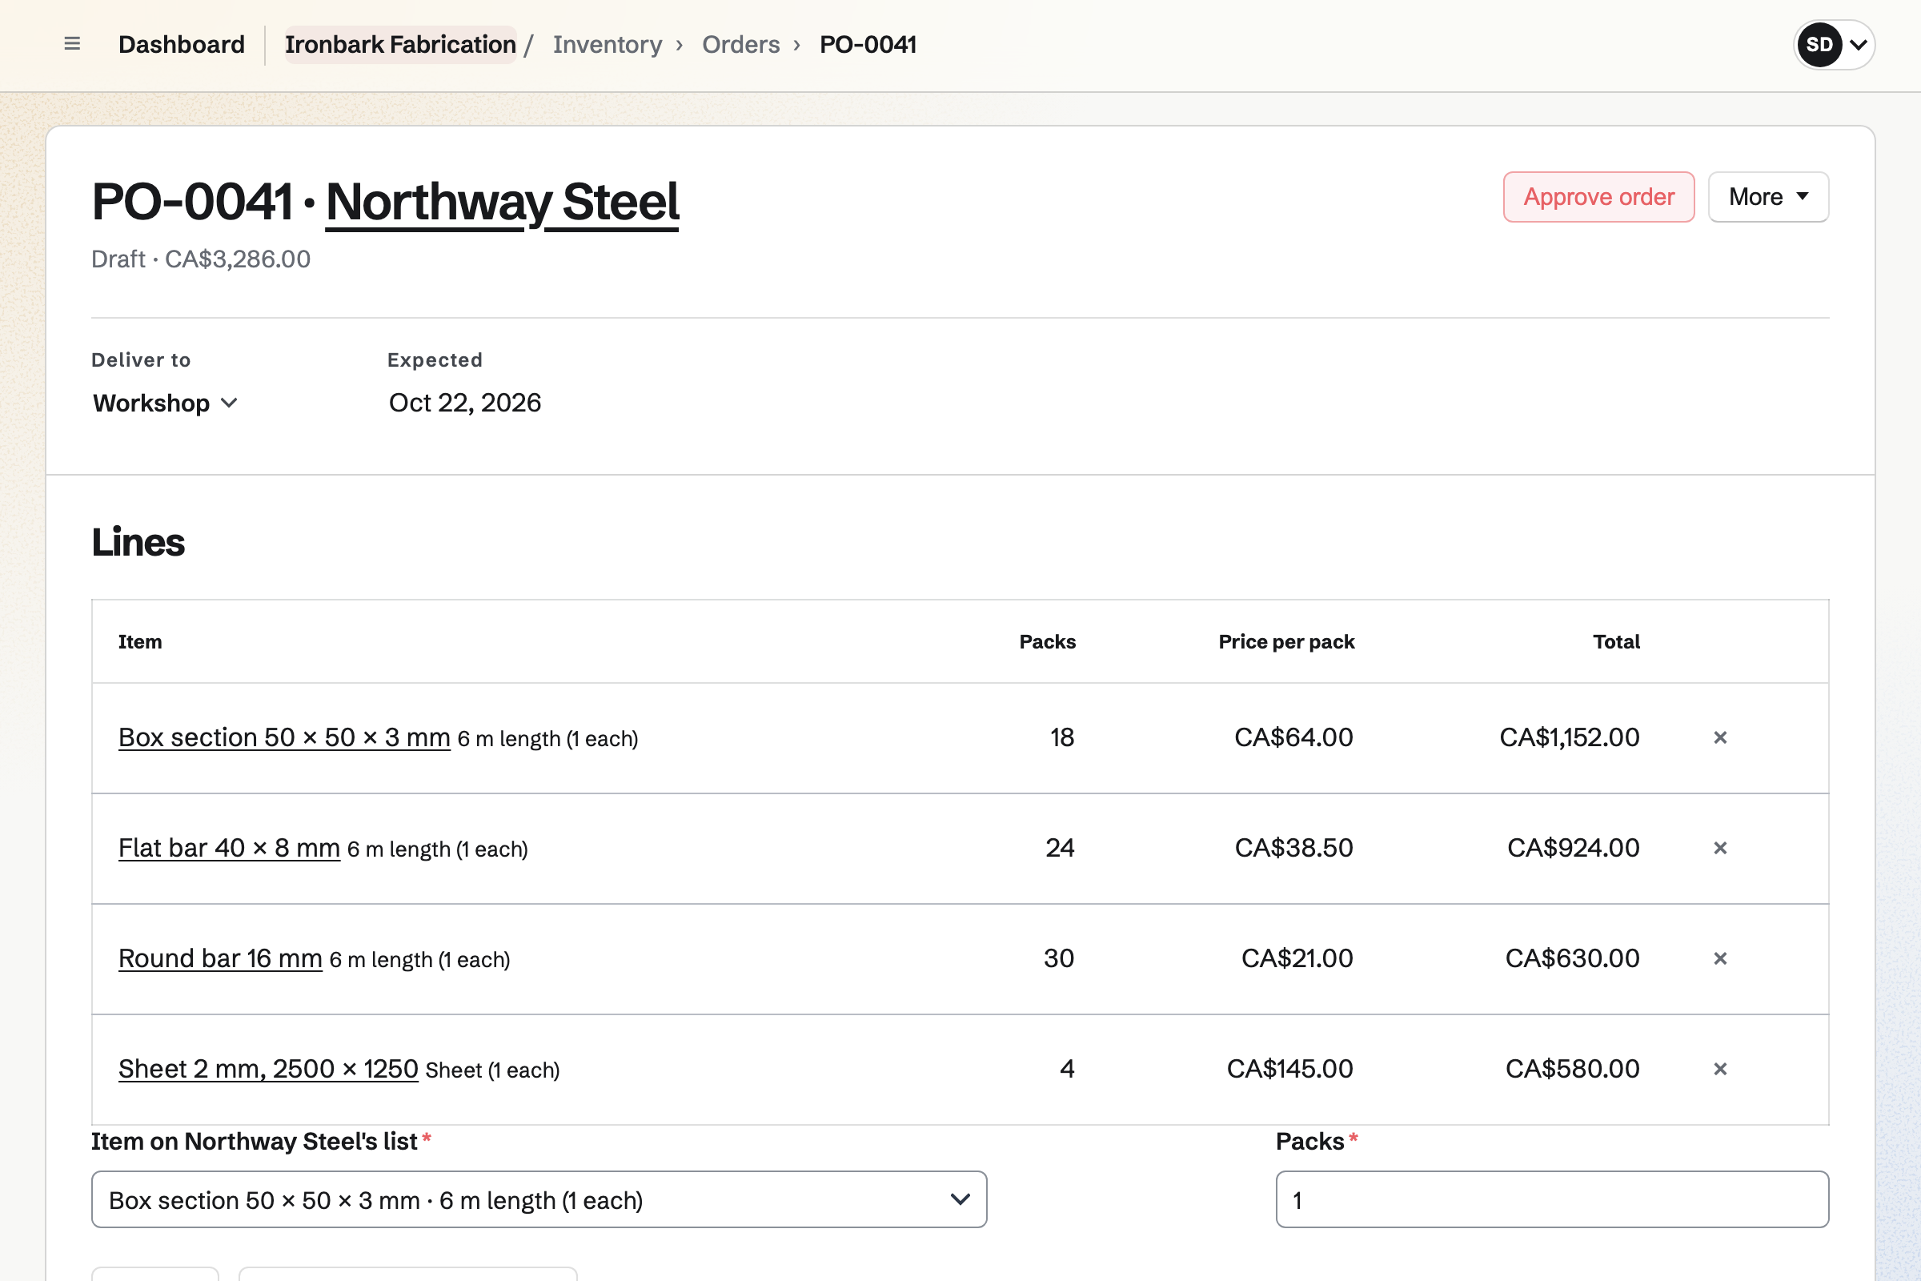Open Flat bar 40 × 8 mm item link
The image size is (1921, 1281).
[230, 848]
